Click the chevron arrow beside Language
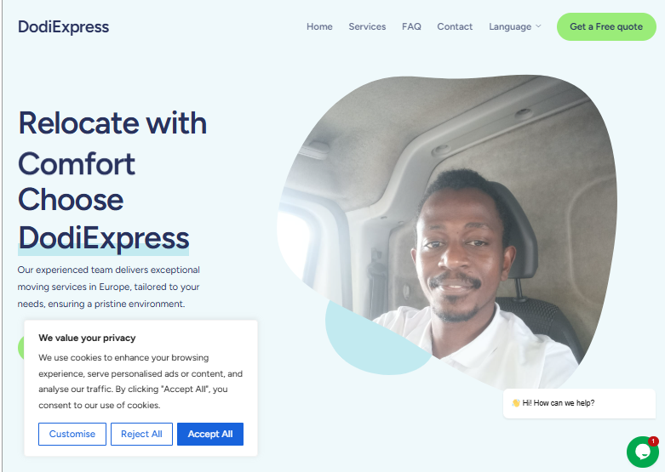The width and height of the screenshot is (665, 472). coord(538,26)
